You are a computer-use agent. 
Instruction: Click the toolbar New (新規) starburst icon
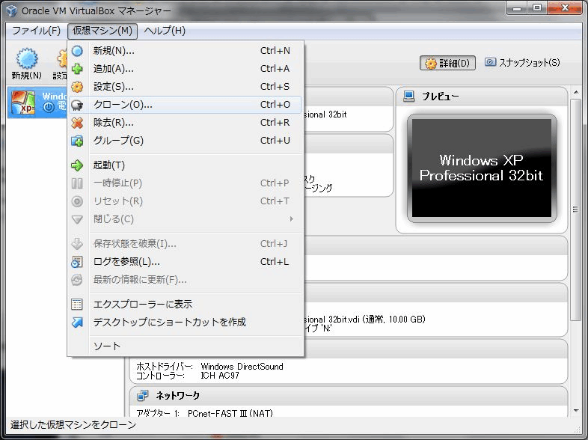click(27, 58)
